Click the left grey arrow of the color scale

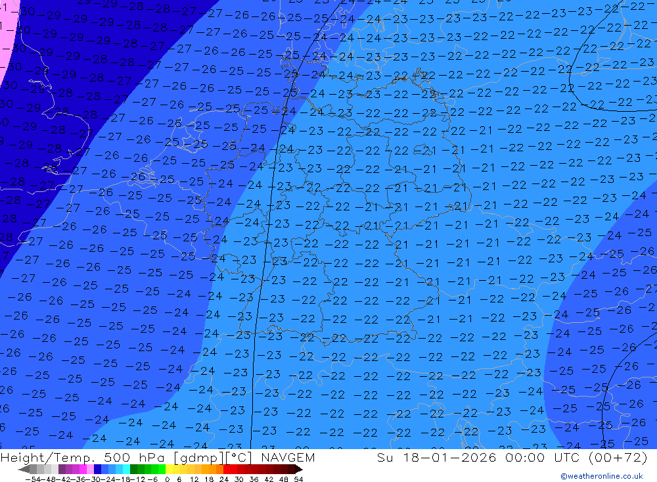(x=24, y=469)
